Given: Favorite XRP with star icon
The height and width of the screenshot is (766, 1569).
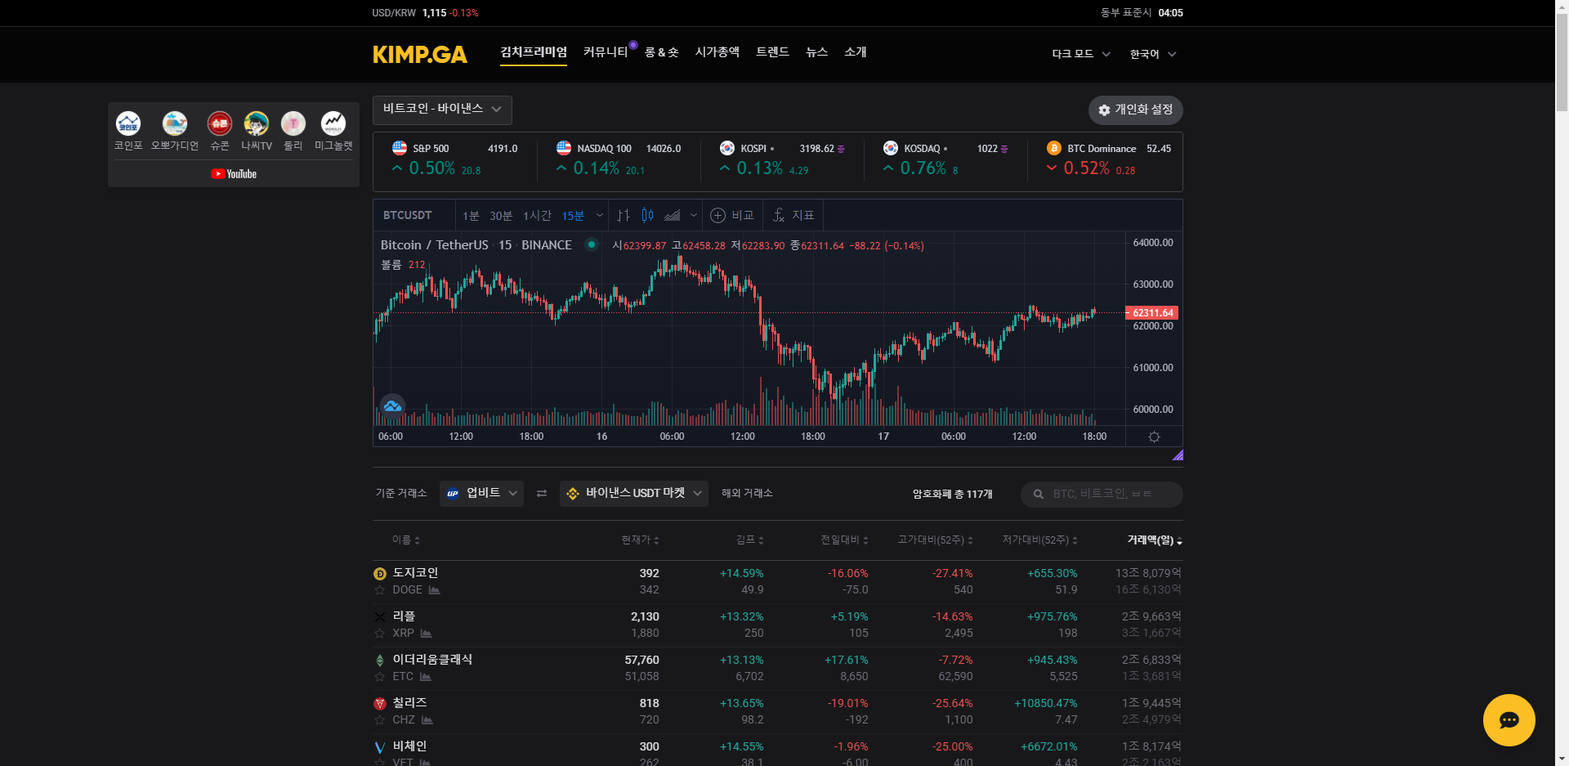Looking at the screenshot, I should (x=379, y=633).
